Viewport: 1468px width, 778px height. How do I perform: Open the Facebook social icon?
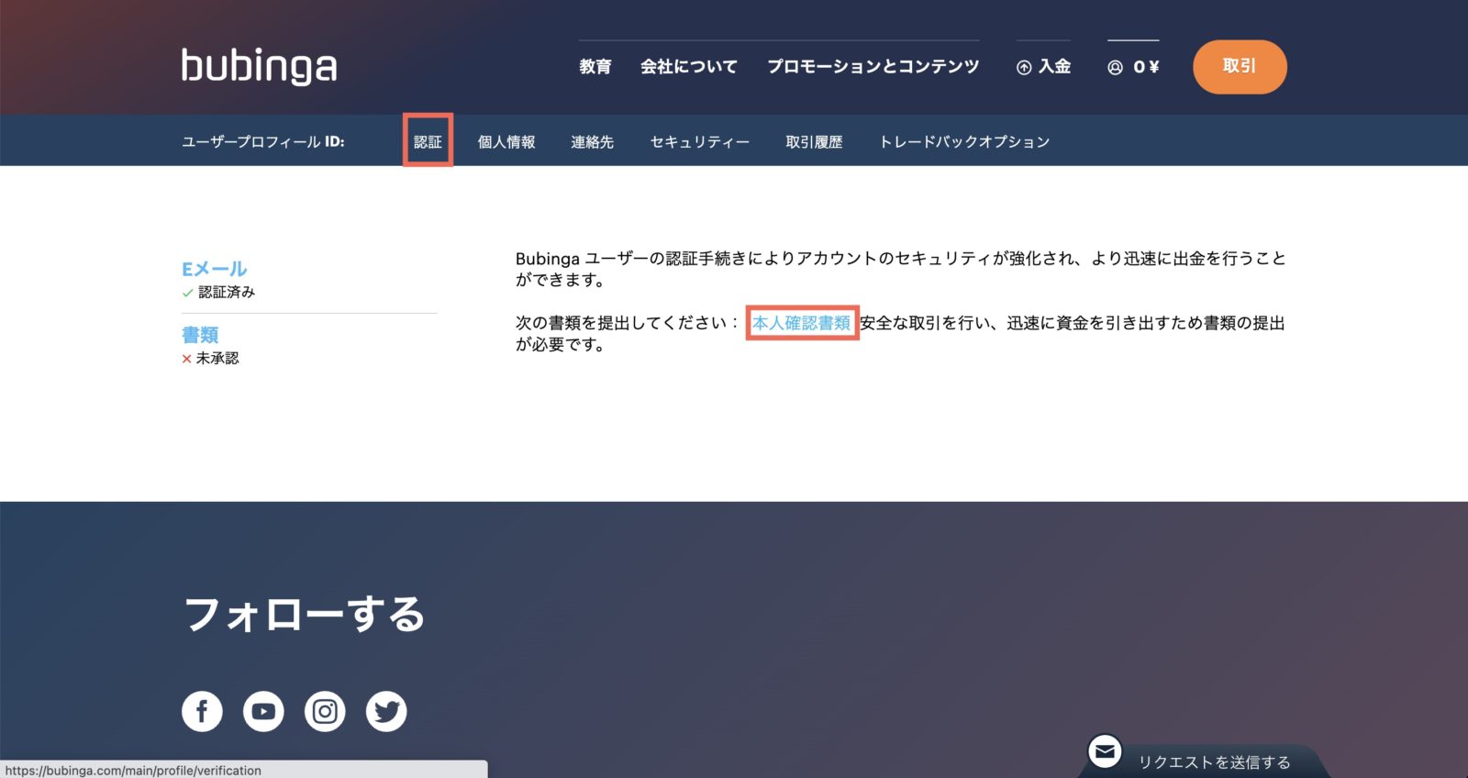tap(202, 711)
